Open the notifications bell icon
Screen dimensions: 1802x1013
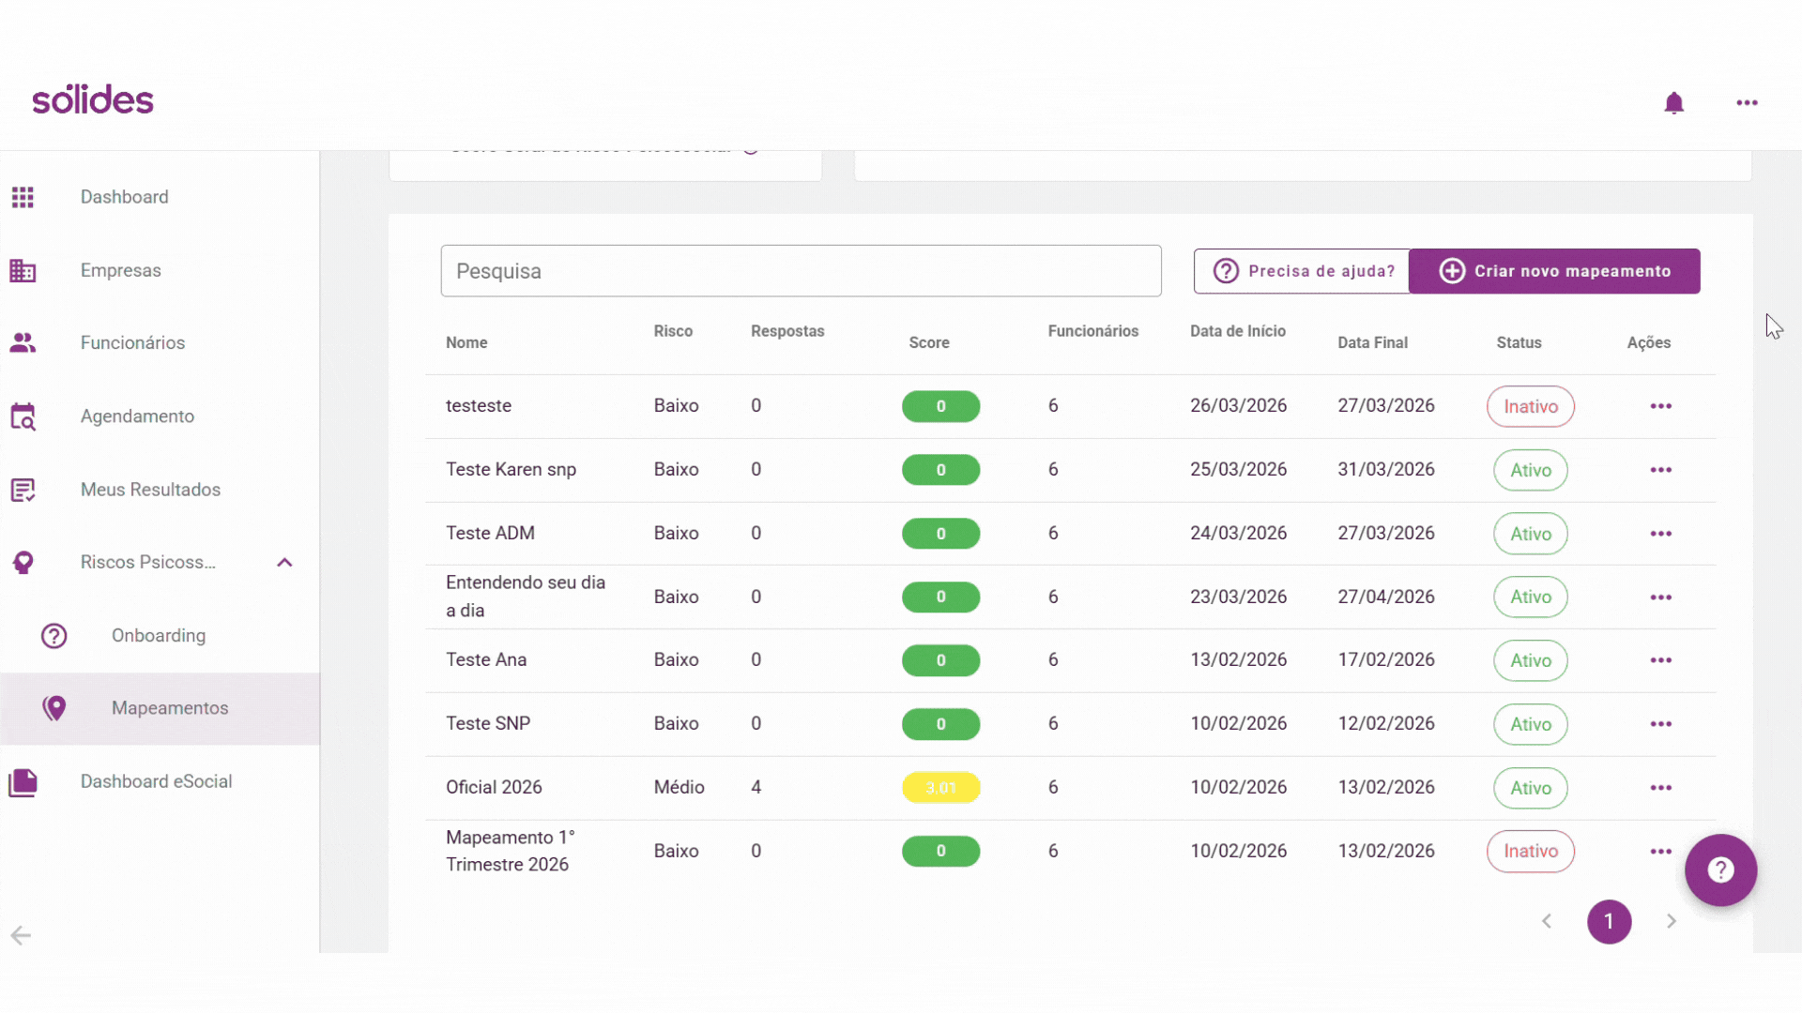point(1673,102)
